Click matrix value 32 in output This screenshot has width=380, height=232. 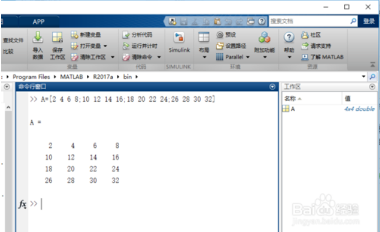coord(115,181)
